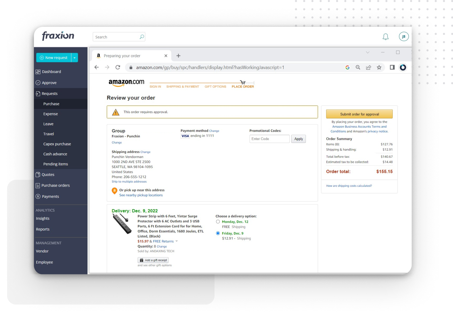Open the browser side panel icon
The image size is (453, 318).
click(x=392, y=68)
